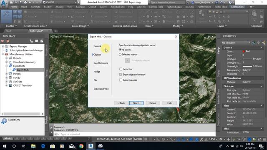Image resolution: width=267 pixels, height=150 pixels.
Task: Collapse the Plot style section
Action: click(x=262, y=86)
